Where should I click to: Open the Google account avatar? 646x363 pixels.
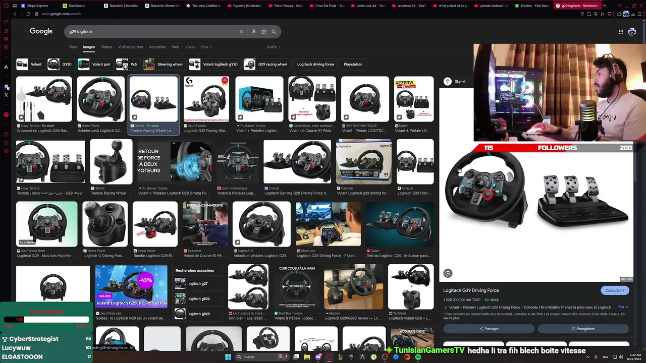[632, 32]
